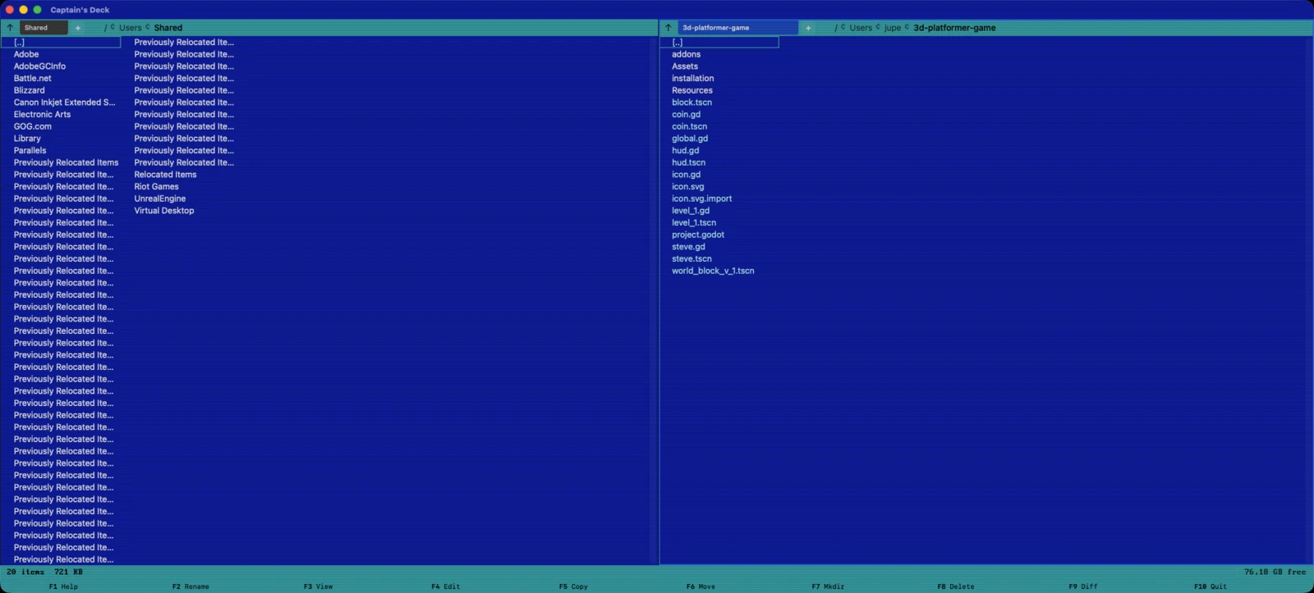Select the parent [..] entry in right pane
This screenshot has width=1314, height=593.
coord(719,42)
